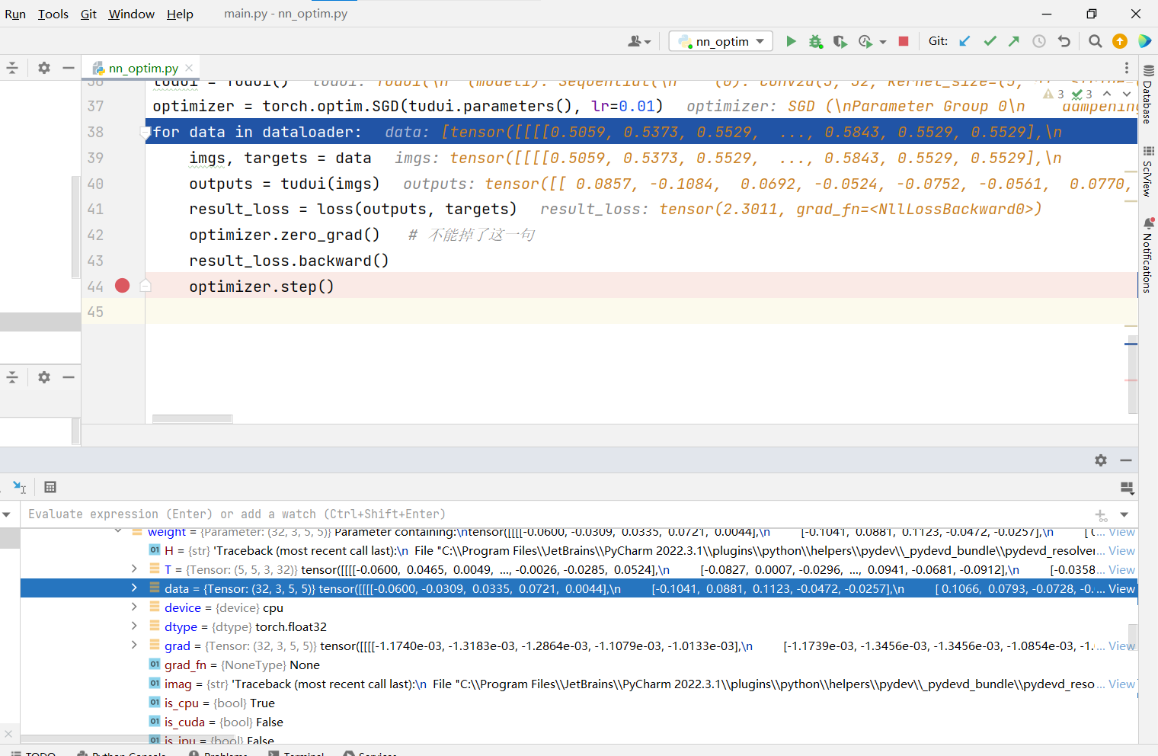Image resolution: width=1158 pixels, height=756 pixels.
Task: Open the Tools menu
Action: 53,14
